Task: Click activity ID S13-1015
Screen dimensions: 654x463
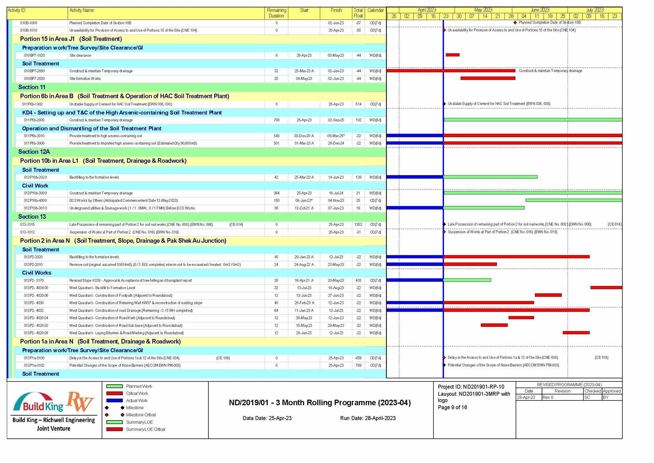Action: click(x=27, y=225)
